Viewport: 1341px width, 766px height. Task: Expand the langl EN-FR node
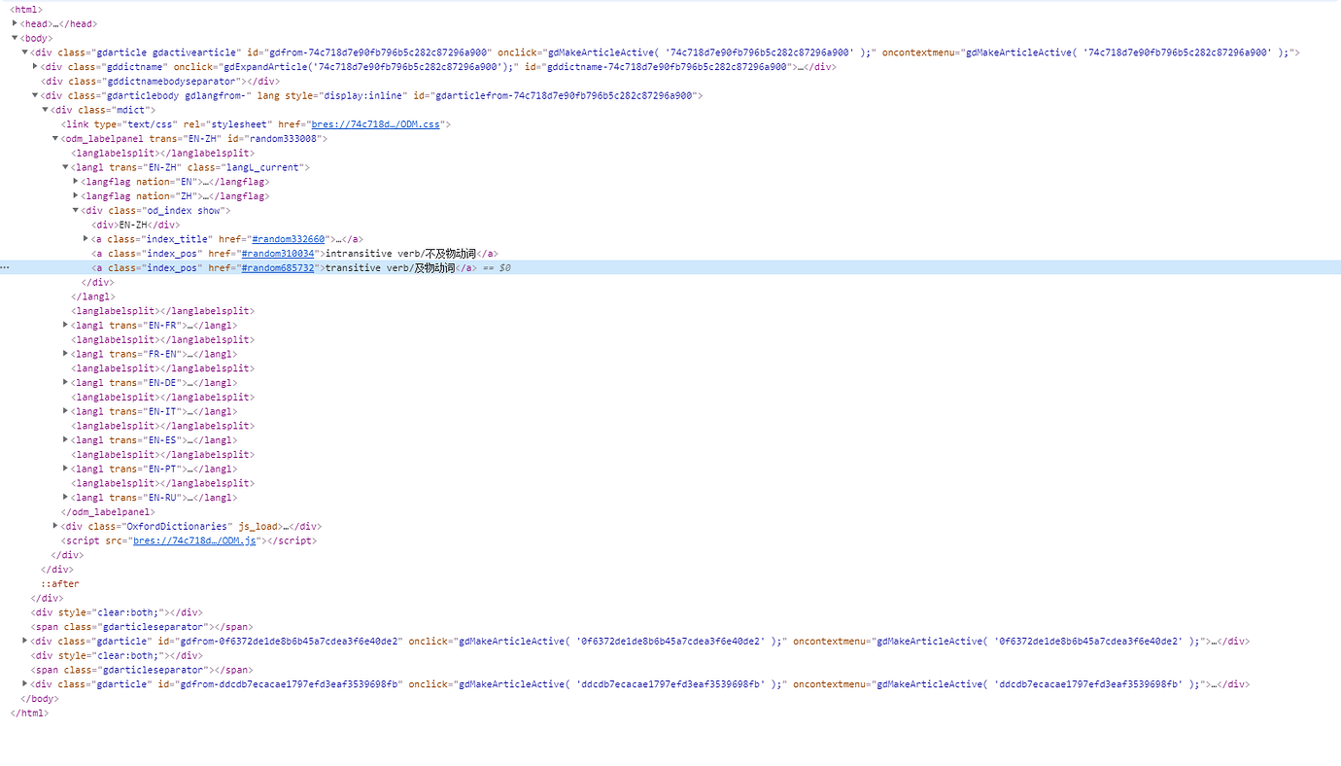(x=66, y=326)
